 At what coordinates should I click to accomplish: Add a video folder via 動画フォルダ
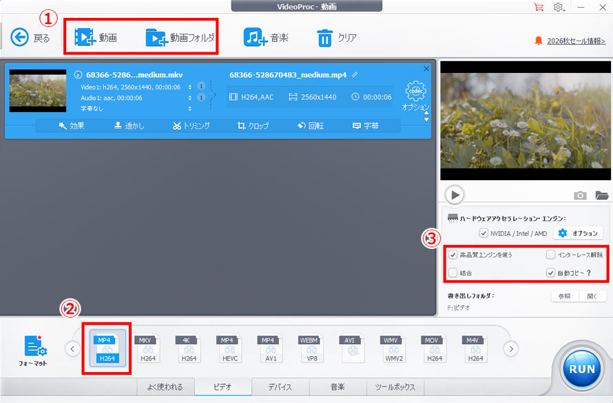tap(180, 38)
